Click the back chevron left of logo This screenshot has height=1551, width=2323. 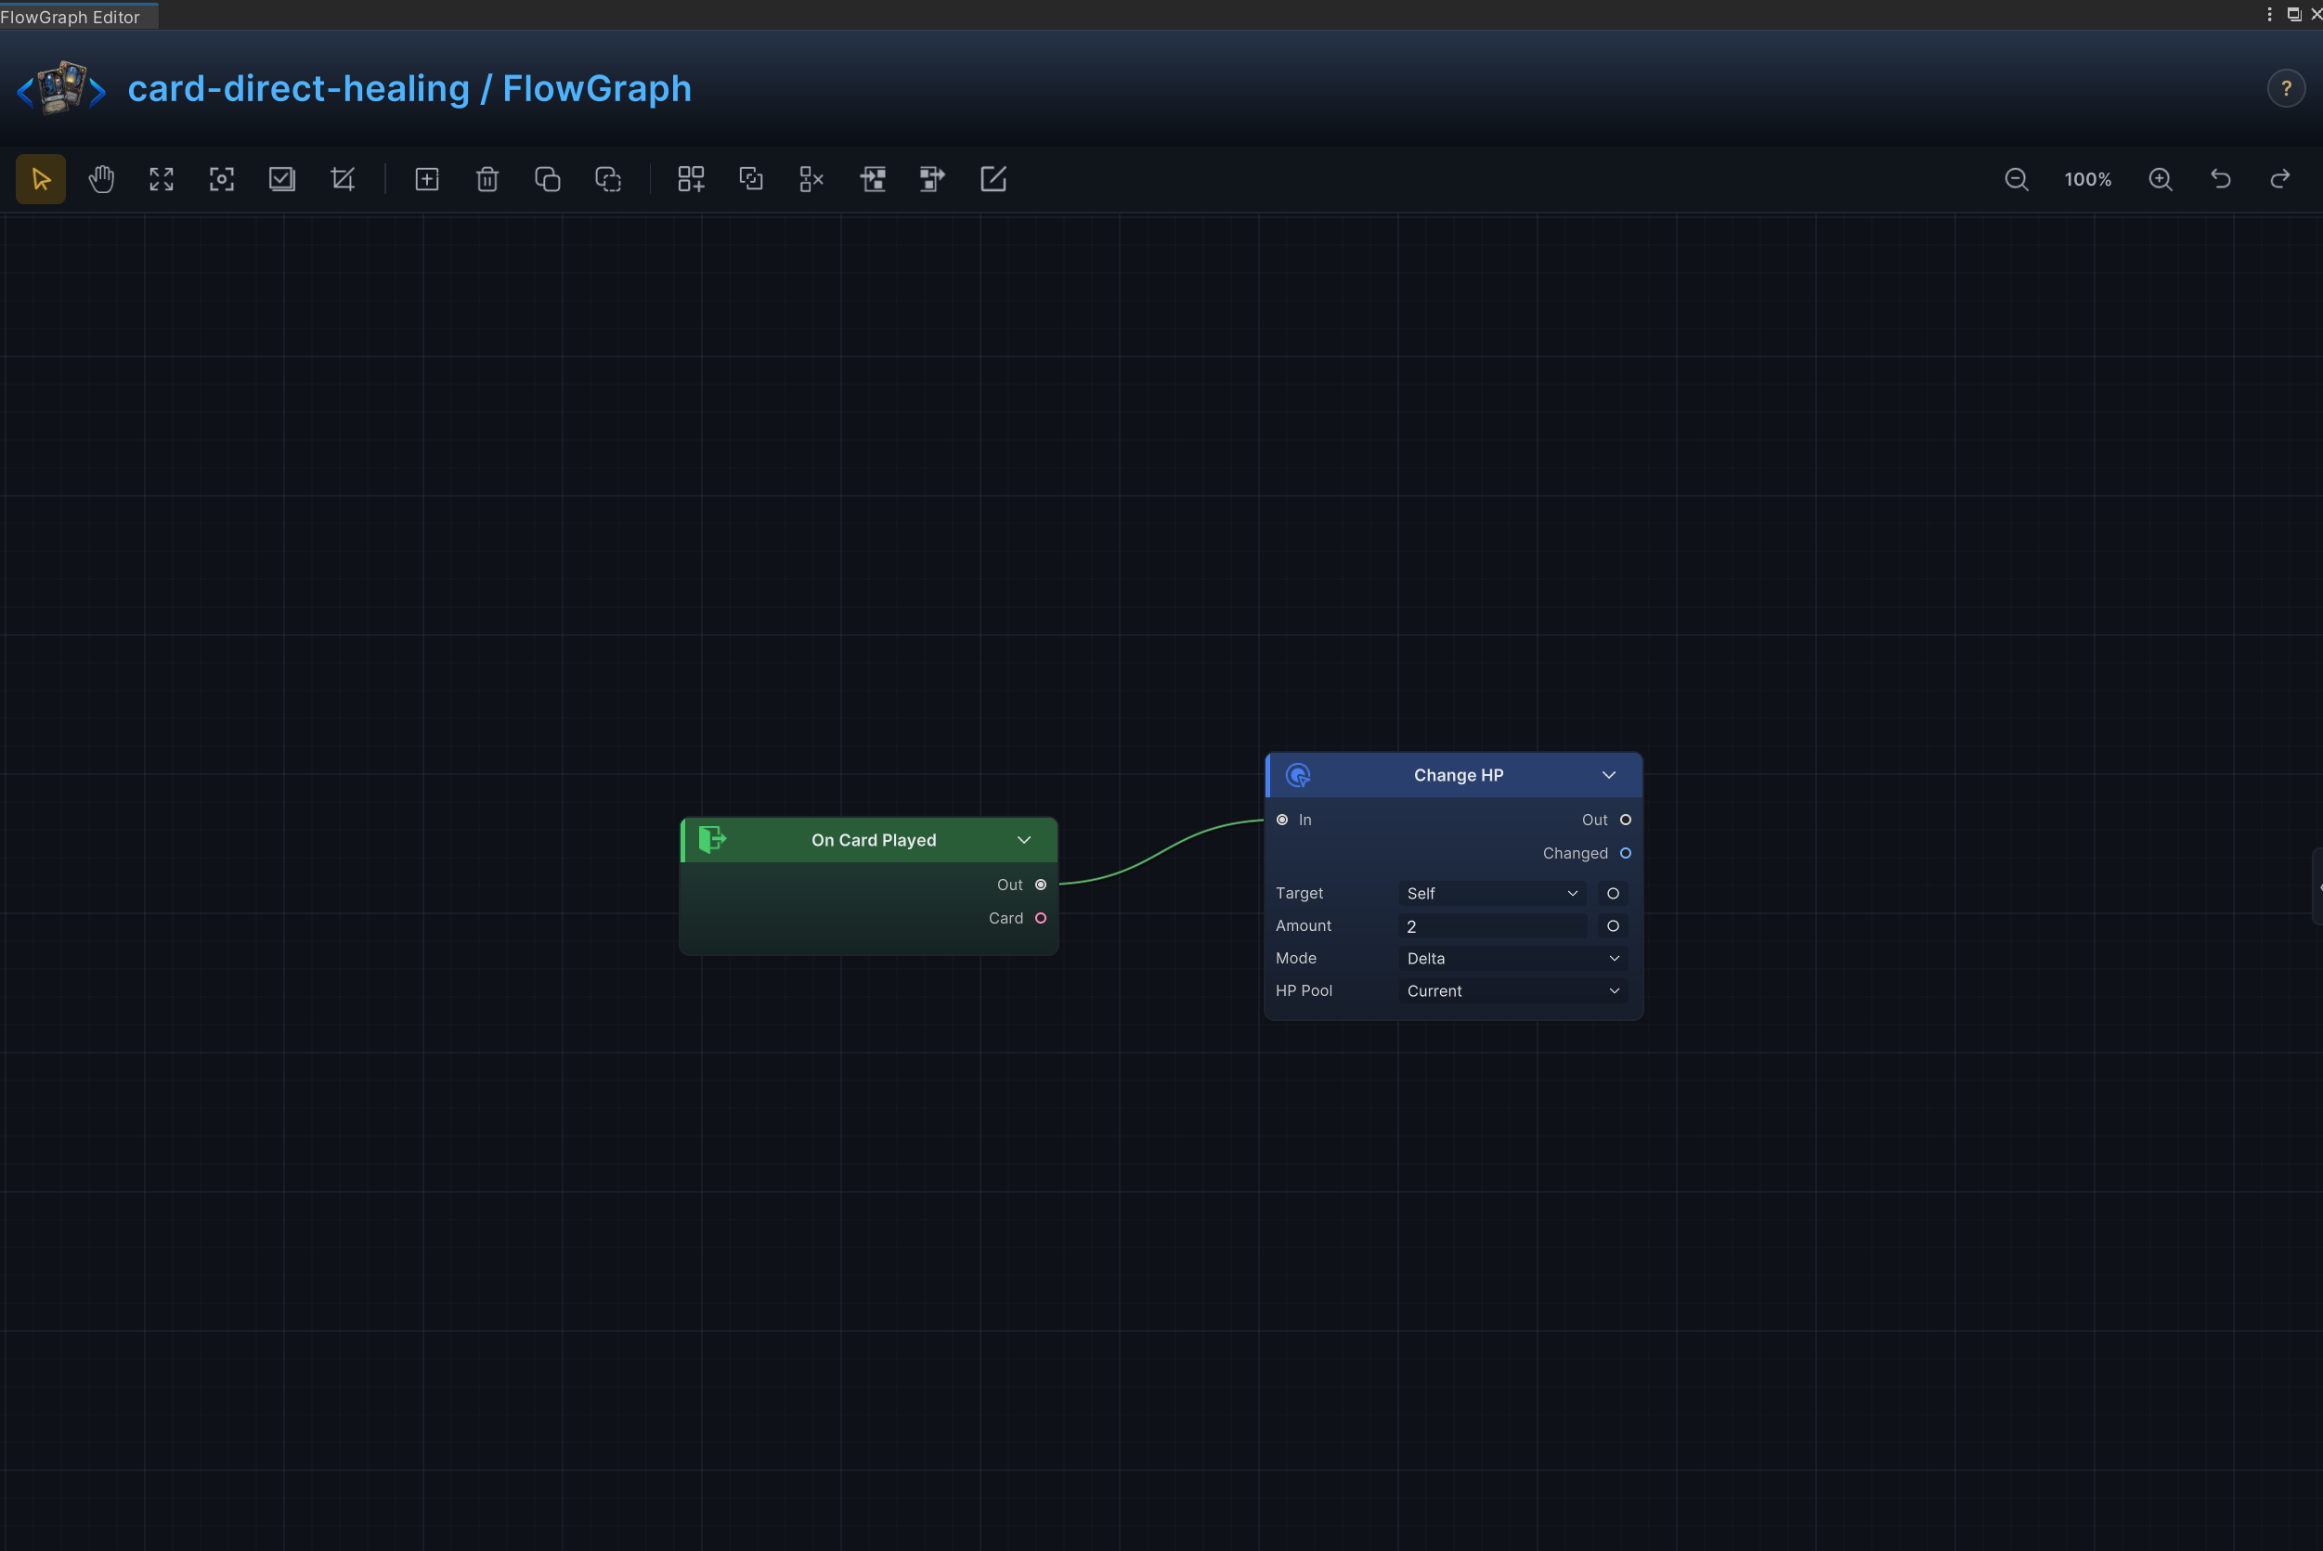click(25, 93)
